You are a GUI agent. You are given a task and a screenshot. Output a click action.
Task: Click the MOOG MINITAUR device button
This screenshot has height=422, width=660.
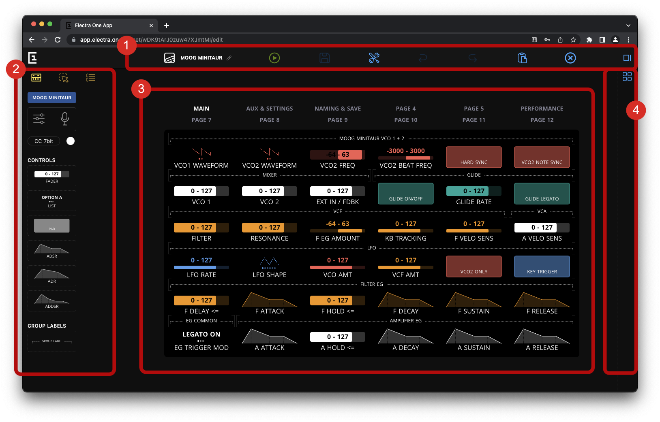51,97
